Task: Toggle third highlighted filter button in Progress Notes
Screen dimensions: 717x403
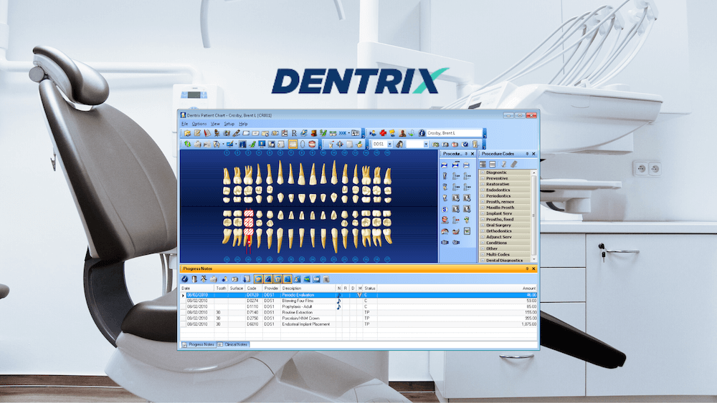Action: (277, 279)
